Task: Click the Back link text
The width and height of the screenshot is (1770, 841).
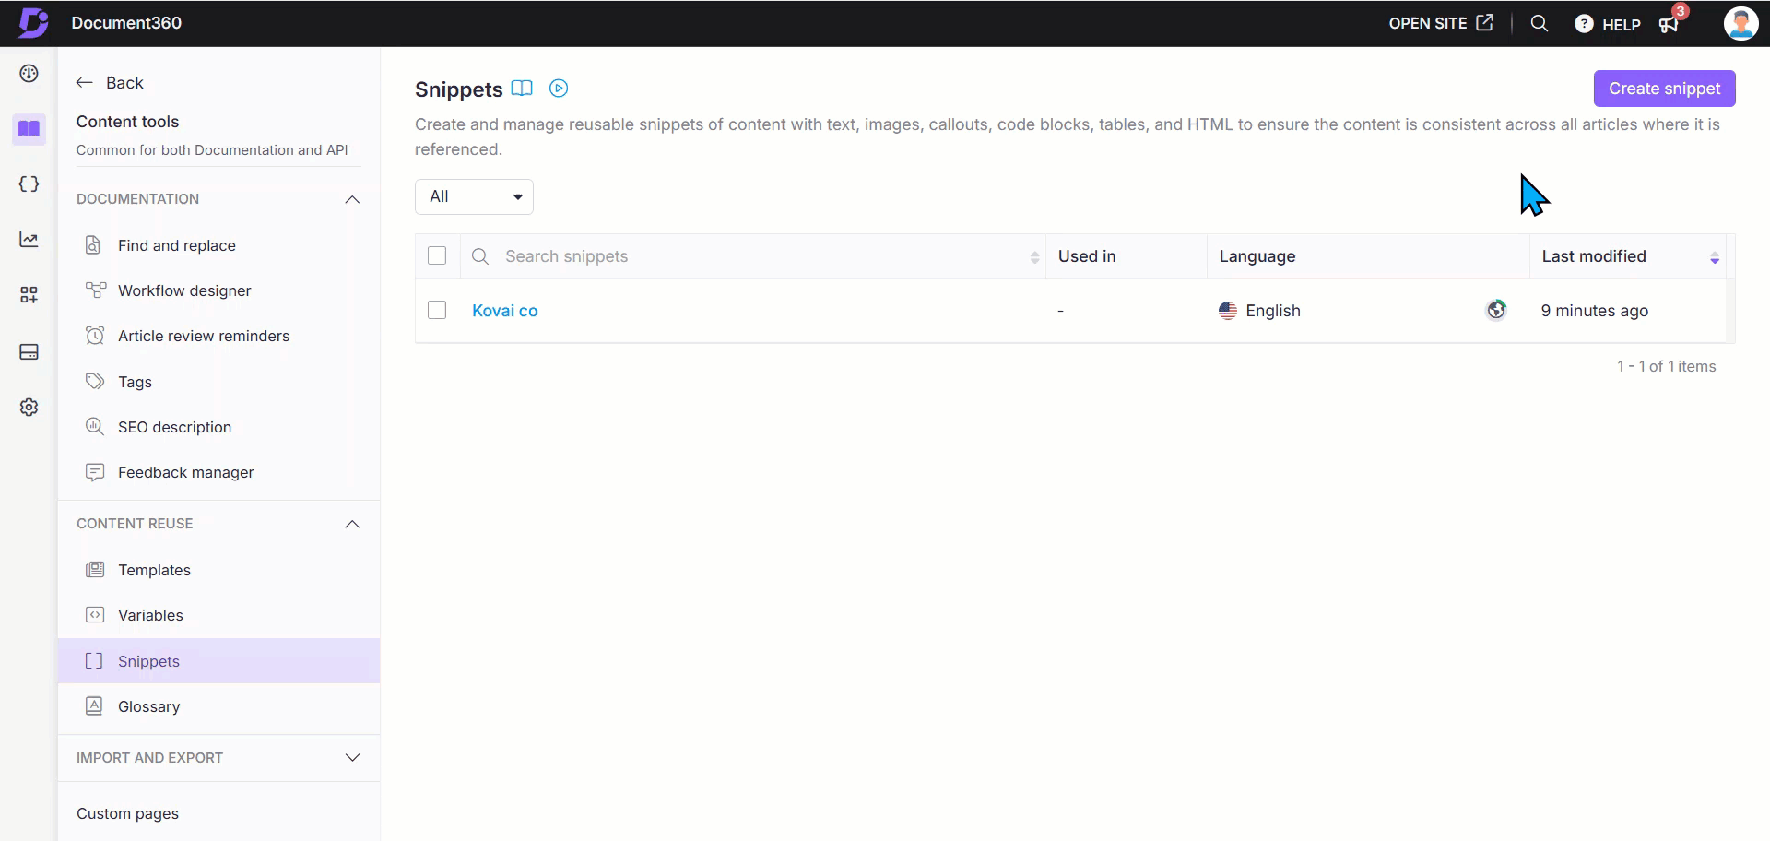Action: tap(124, 83)
